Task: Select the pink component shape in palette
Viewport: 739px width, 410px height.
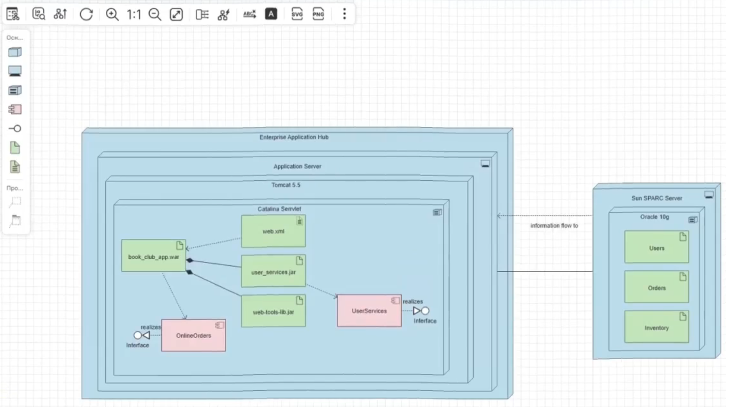Action: pos(15,109)
